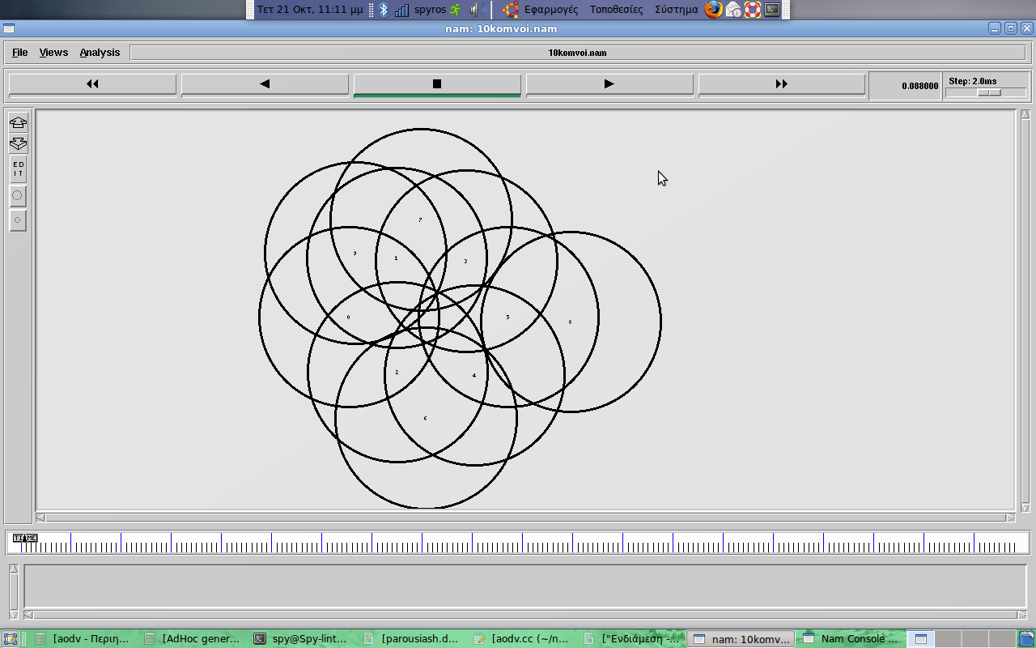Click the show desktop icon in taskbar
Viewport: 1036px width, 648px height.
(10, 638)
